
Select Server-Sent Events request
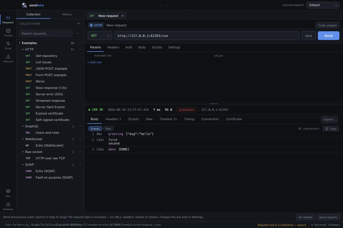[50, 107]
